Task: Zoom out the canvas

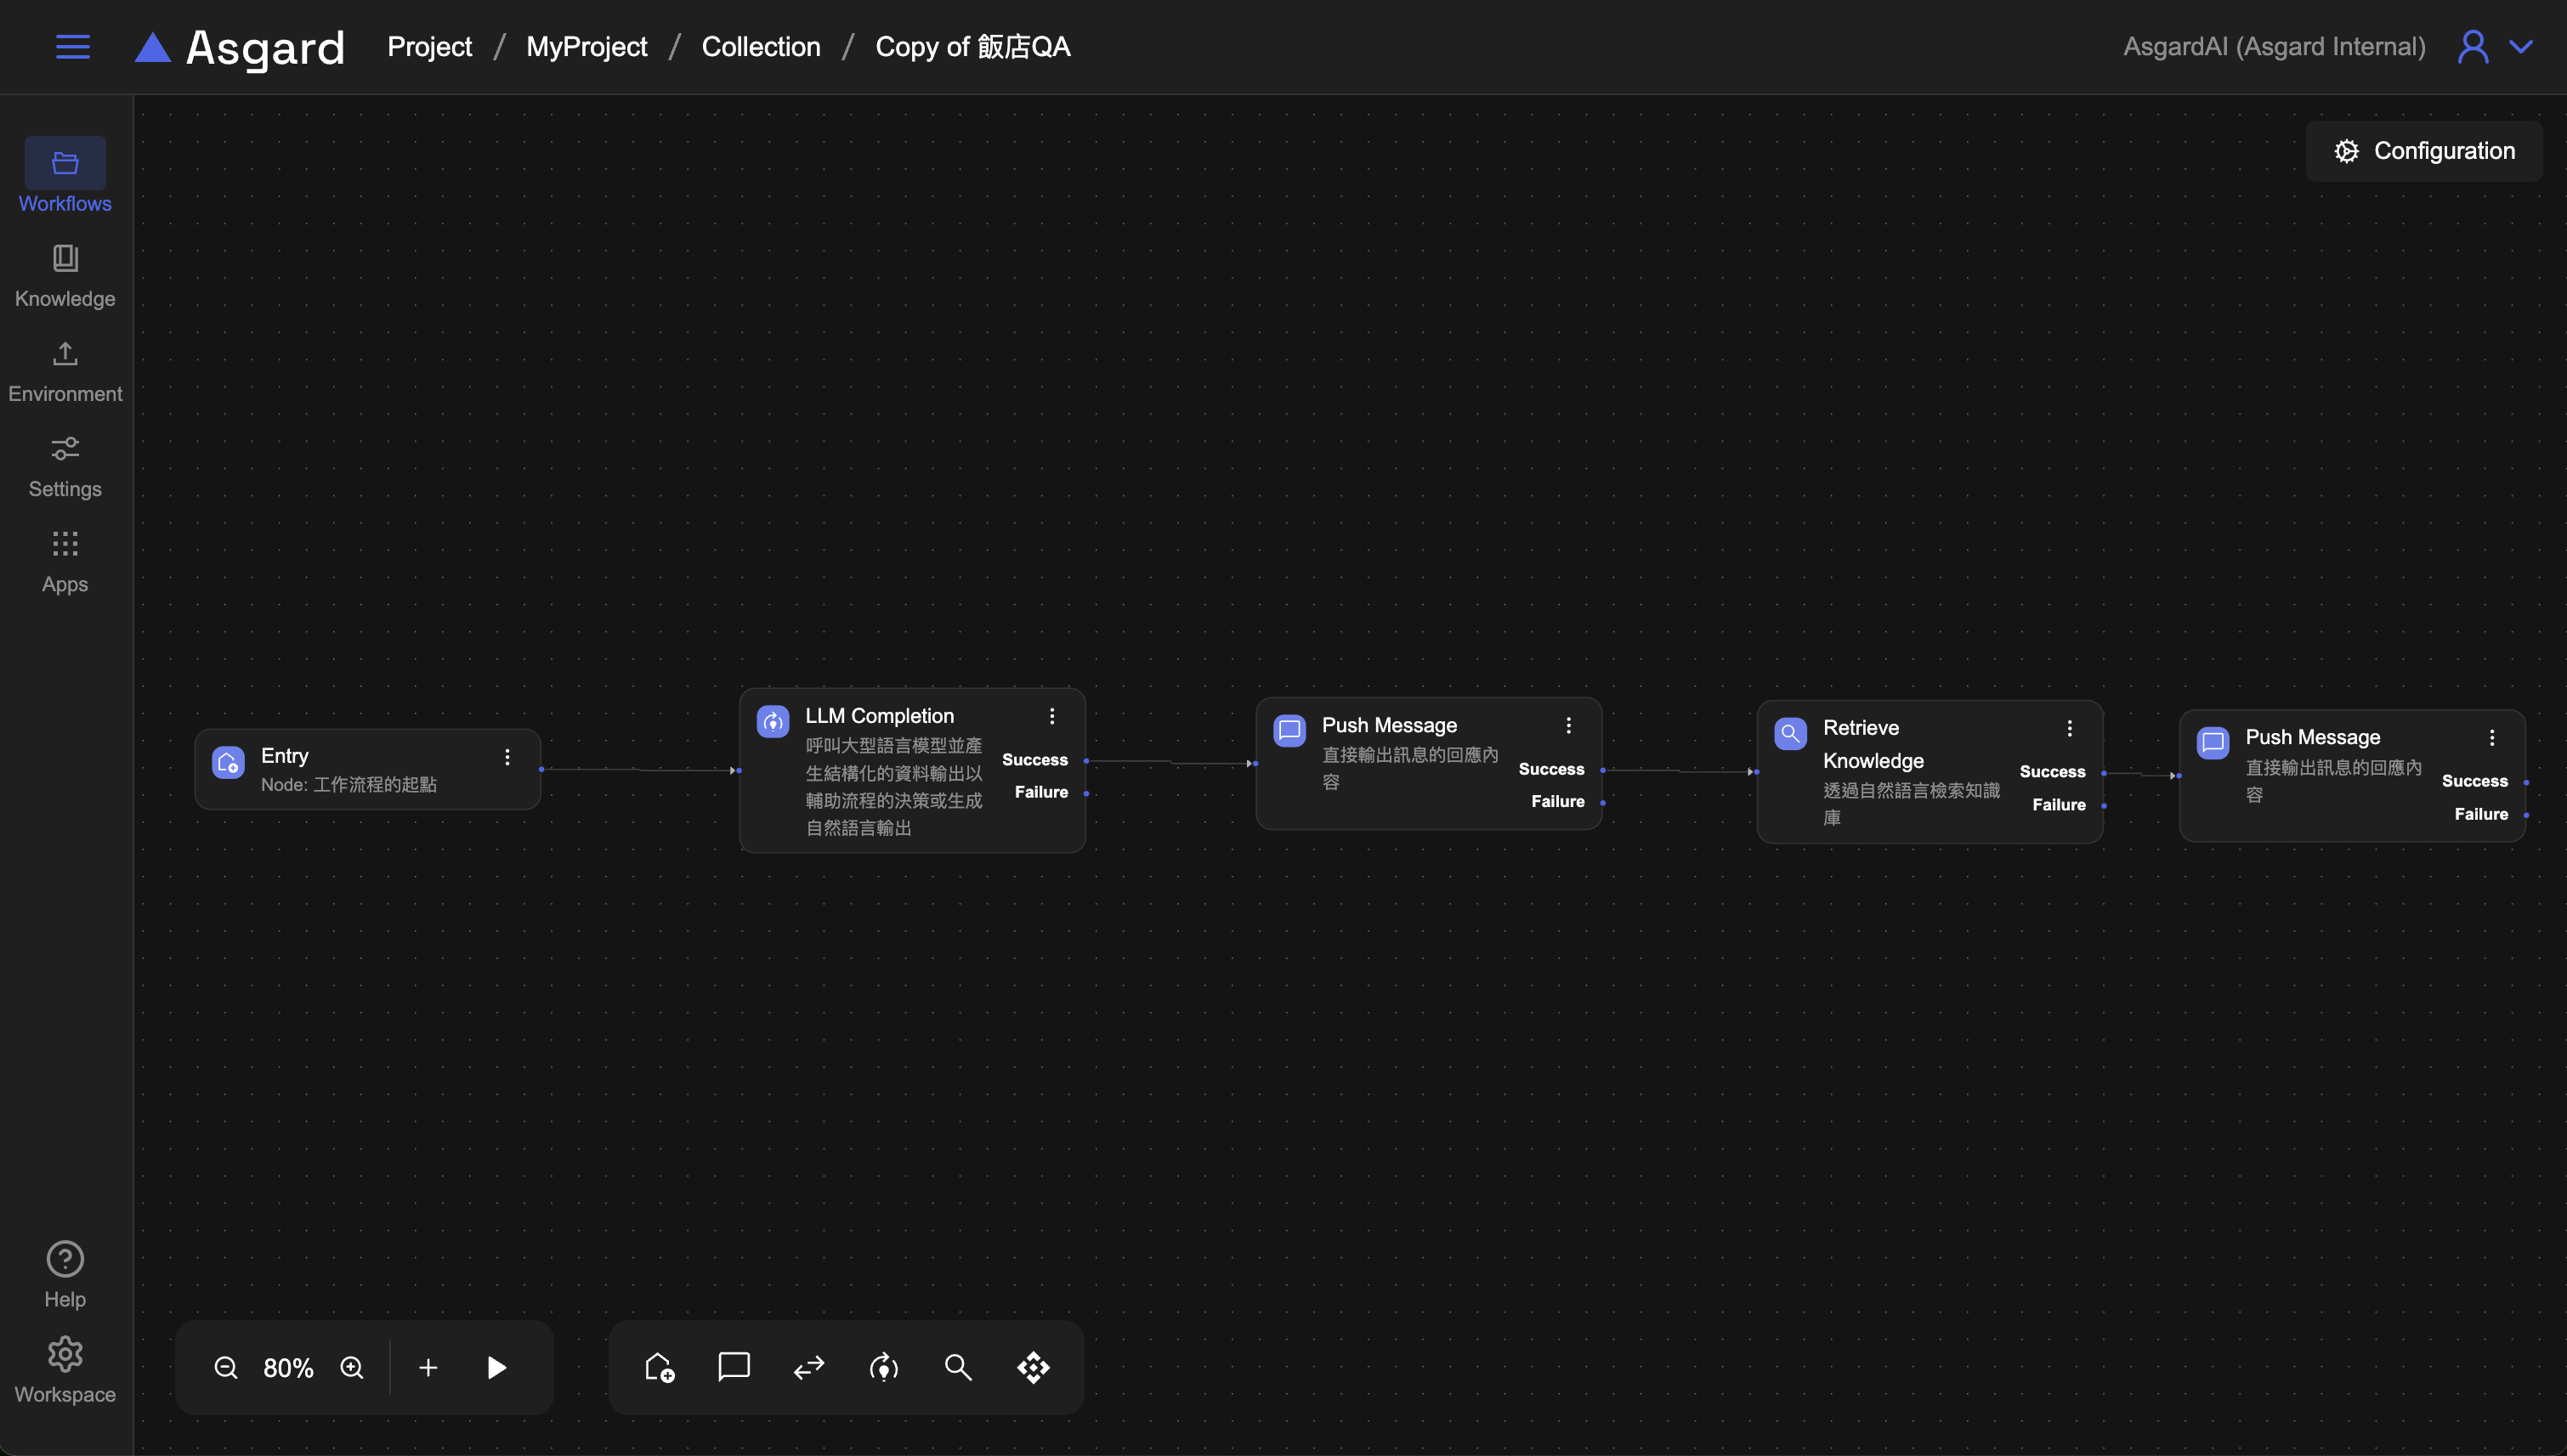Action: click(226, 1367)
